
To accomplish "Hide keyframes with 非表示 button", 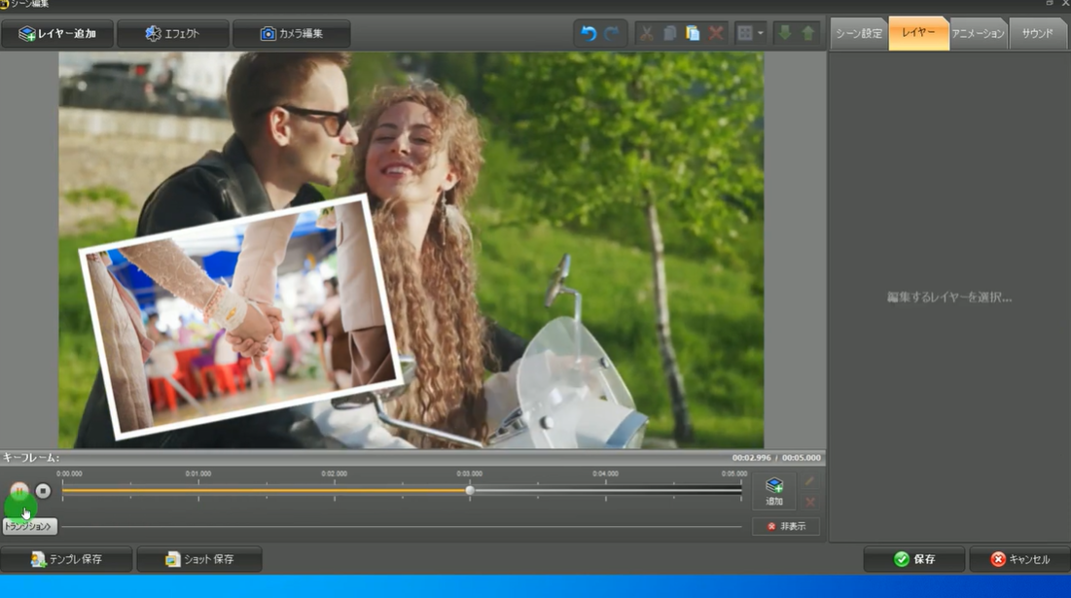I will (x=785, y=526).
